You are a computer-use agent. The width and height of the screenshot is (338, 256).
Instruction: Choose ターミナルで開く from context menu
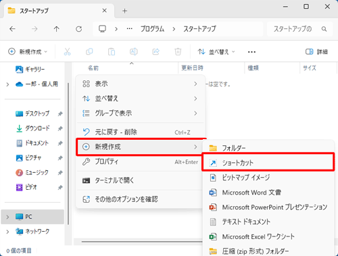(140, 180)
